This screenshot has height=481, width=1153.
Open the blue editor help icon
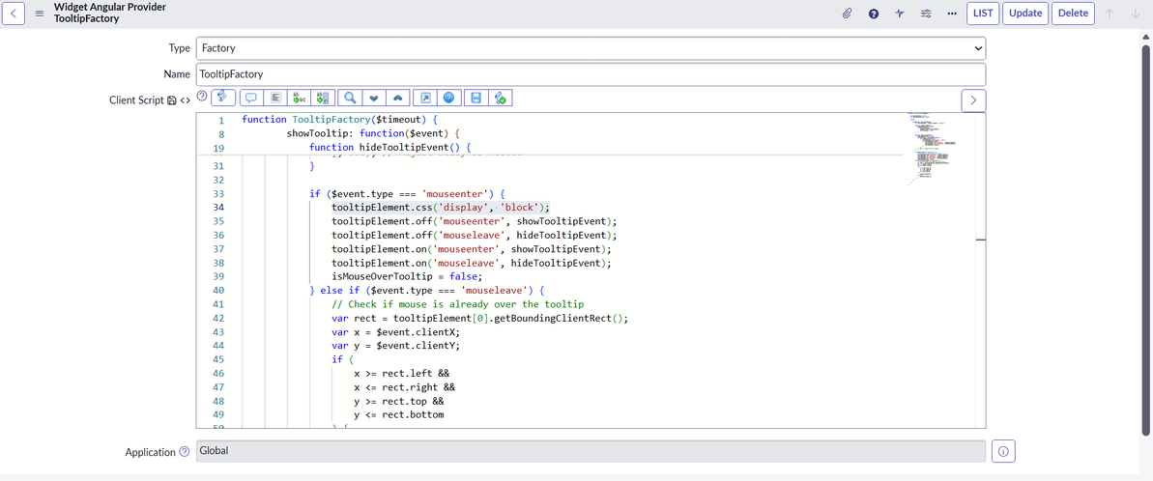[449, 98]
